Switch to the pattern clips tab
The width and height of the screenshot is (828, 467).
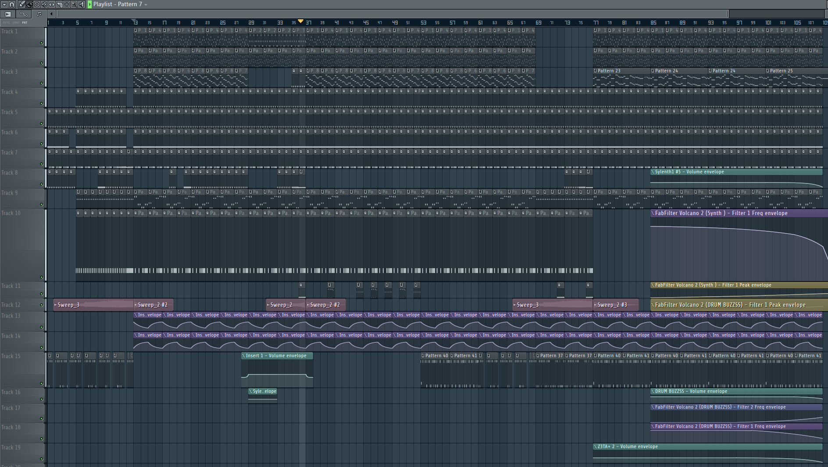(x=39, y=14)
